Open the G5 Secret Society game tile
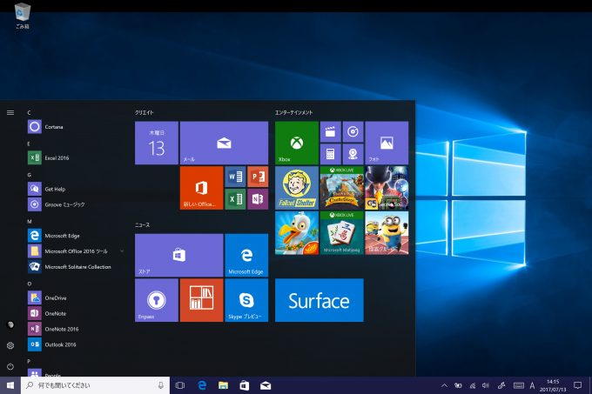Viewport: 592px width, 394px height. click(x=387, y=188)
